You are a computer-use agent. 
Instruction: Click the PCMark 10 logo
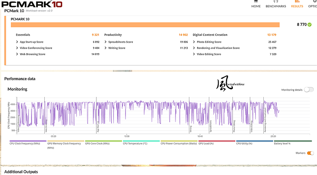pyautogui.click(x=32, y=4)
